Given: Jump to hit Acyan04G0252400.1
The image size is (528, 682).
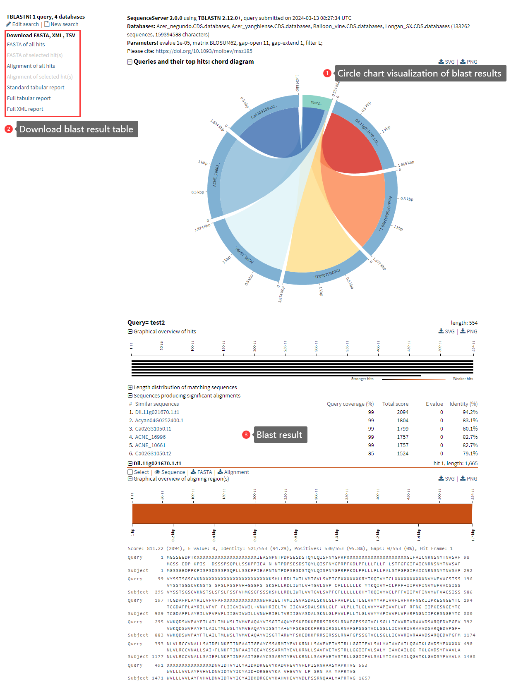Looking at the screenshot, I should coord(159,421).
